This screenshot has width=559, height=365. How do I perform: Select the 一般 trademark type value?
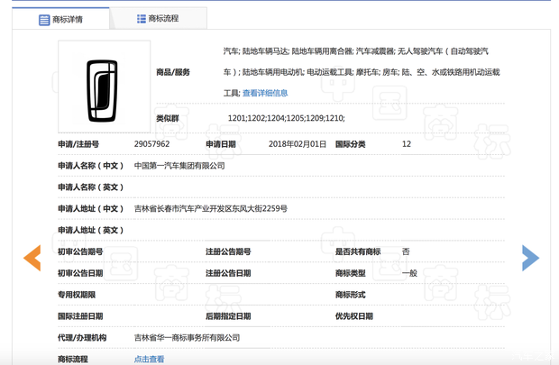[x=409, y=273]
